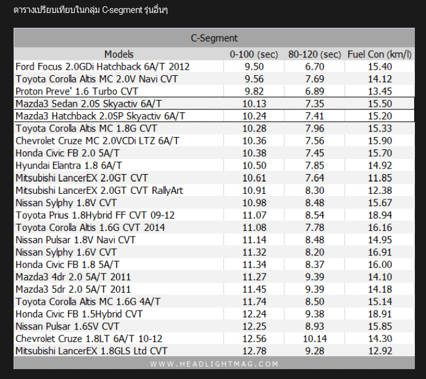The width and height of the screenshot is (426, 379).
Task: Select Nissan Pulsar 1.8V Navi CVT
Action: 75,240
